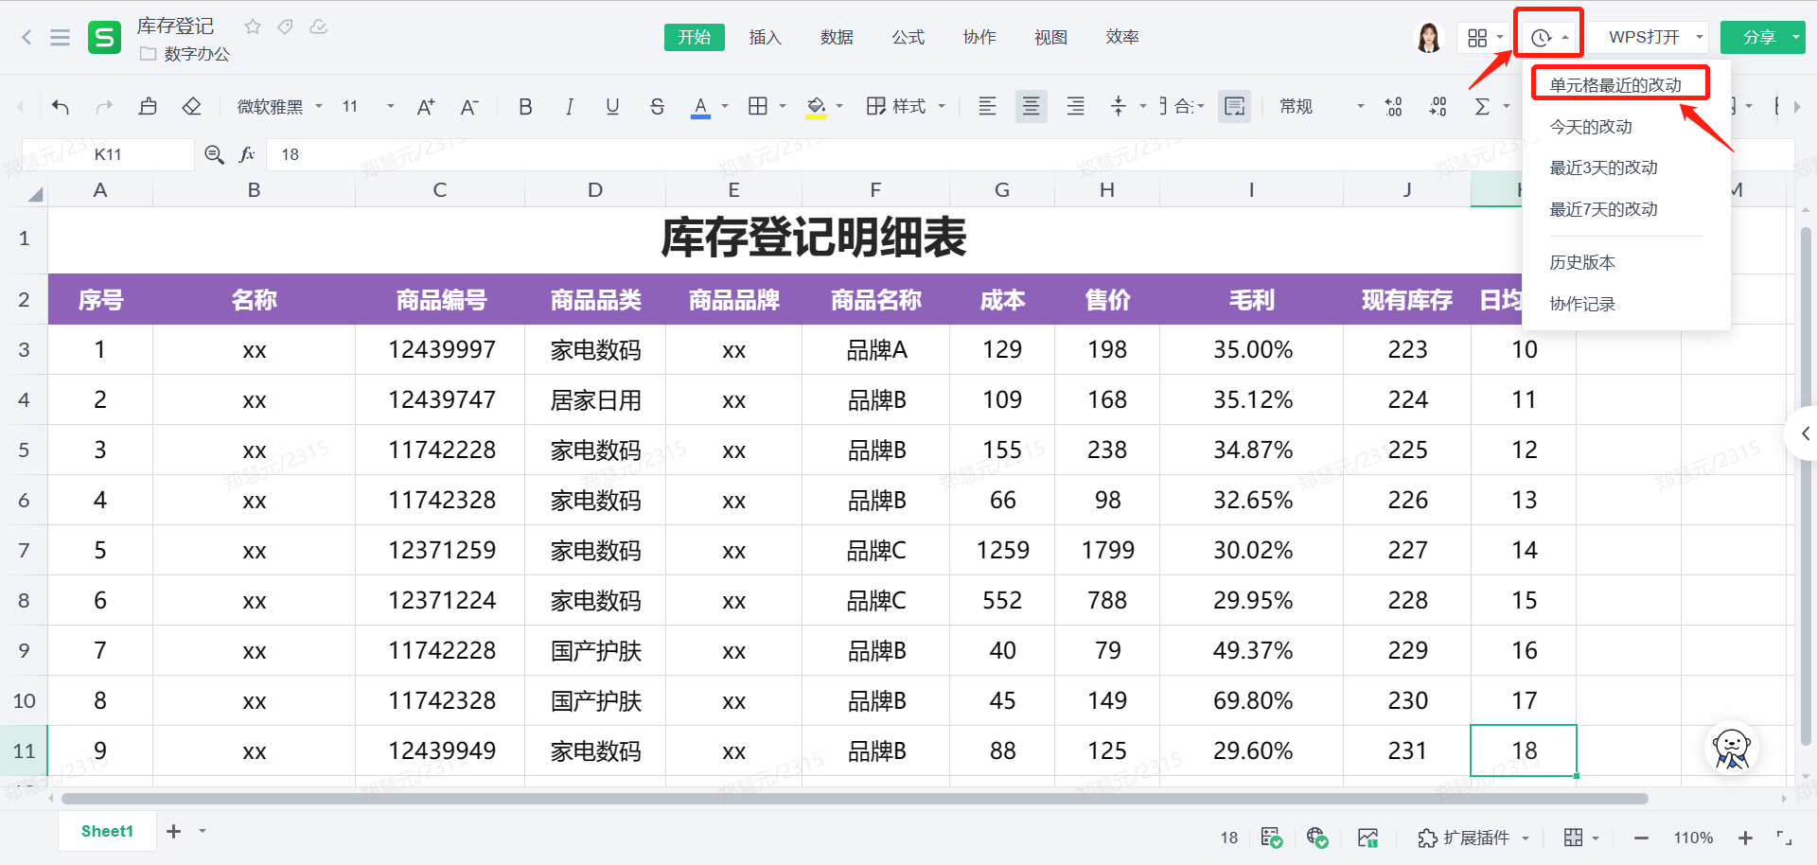Switch to the 协作 tab
This screenshot has height=865, width=1817.
pos(979,37)
